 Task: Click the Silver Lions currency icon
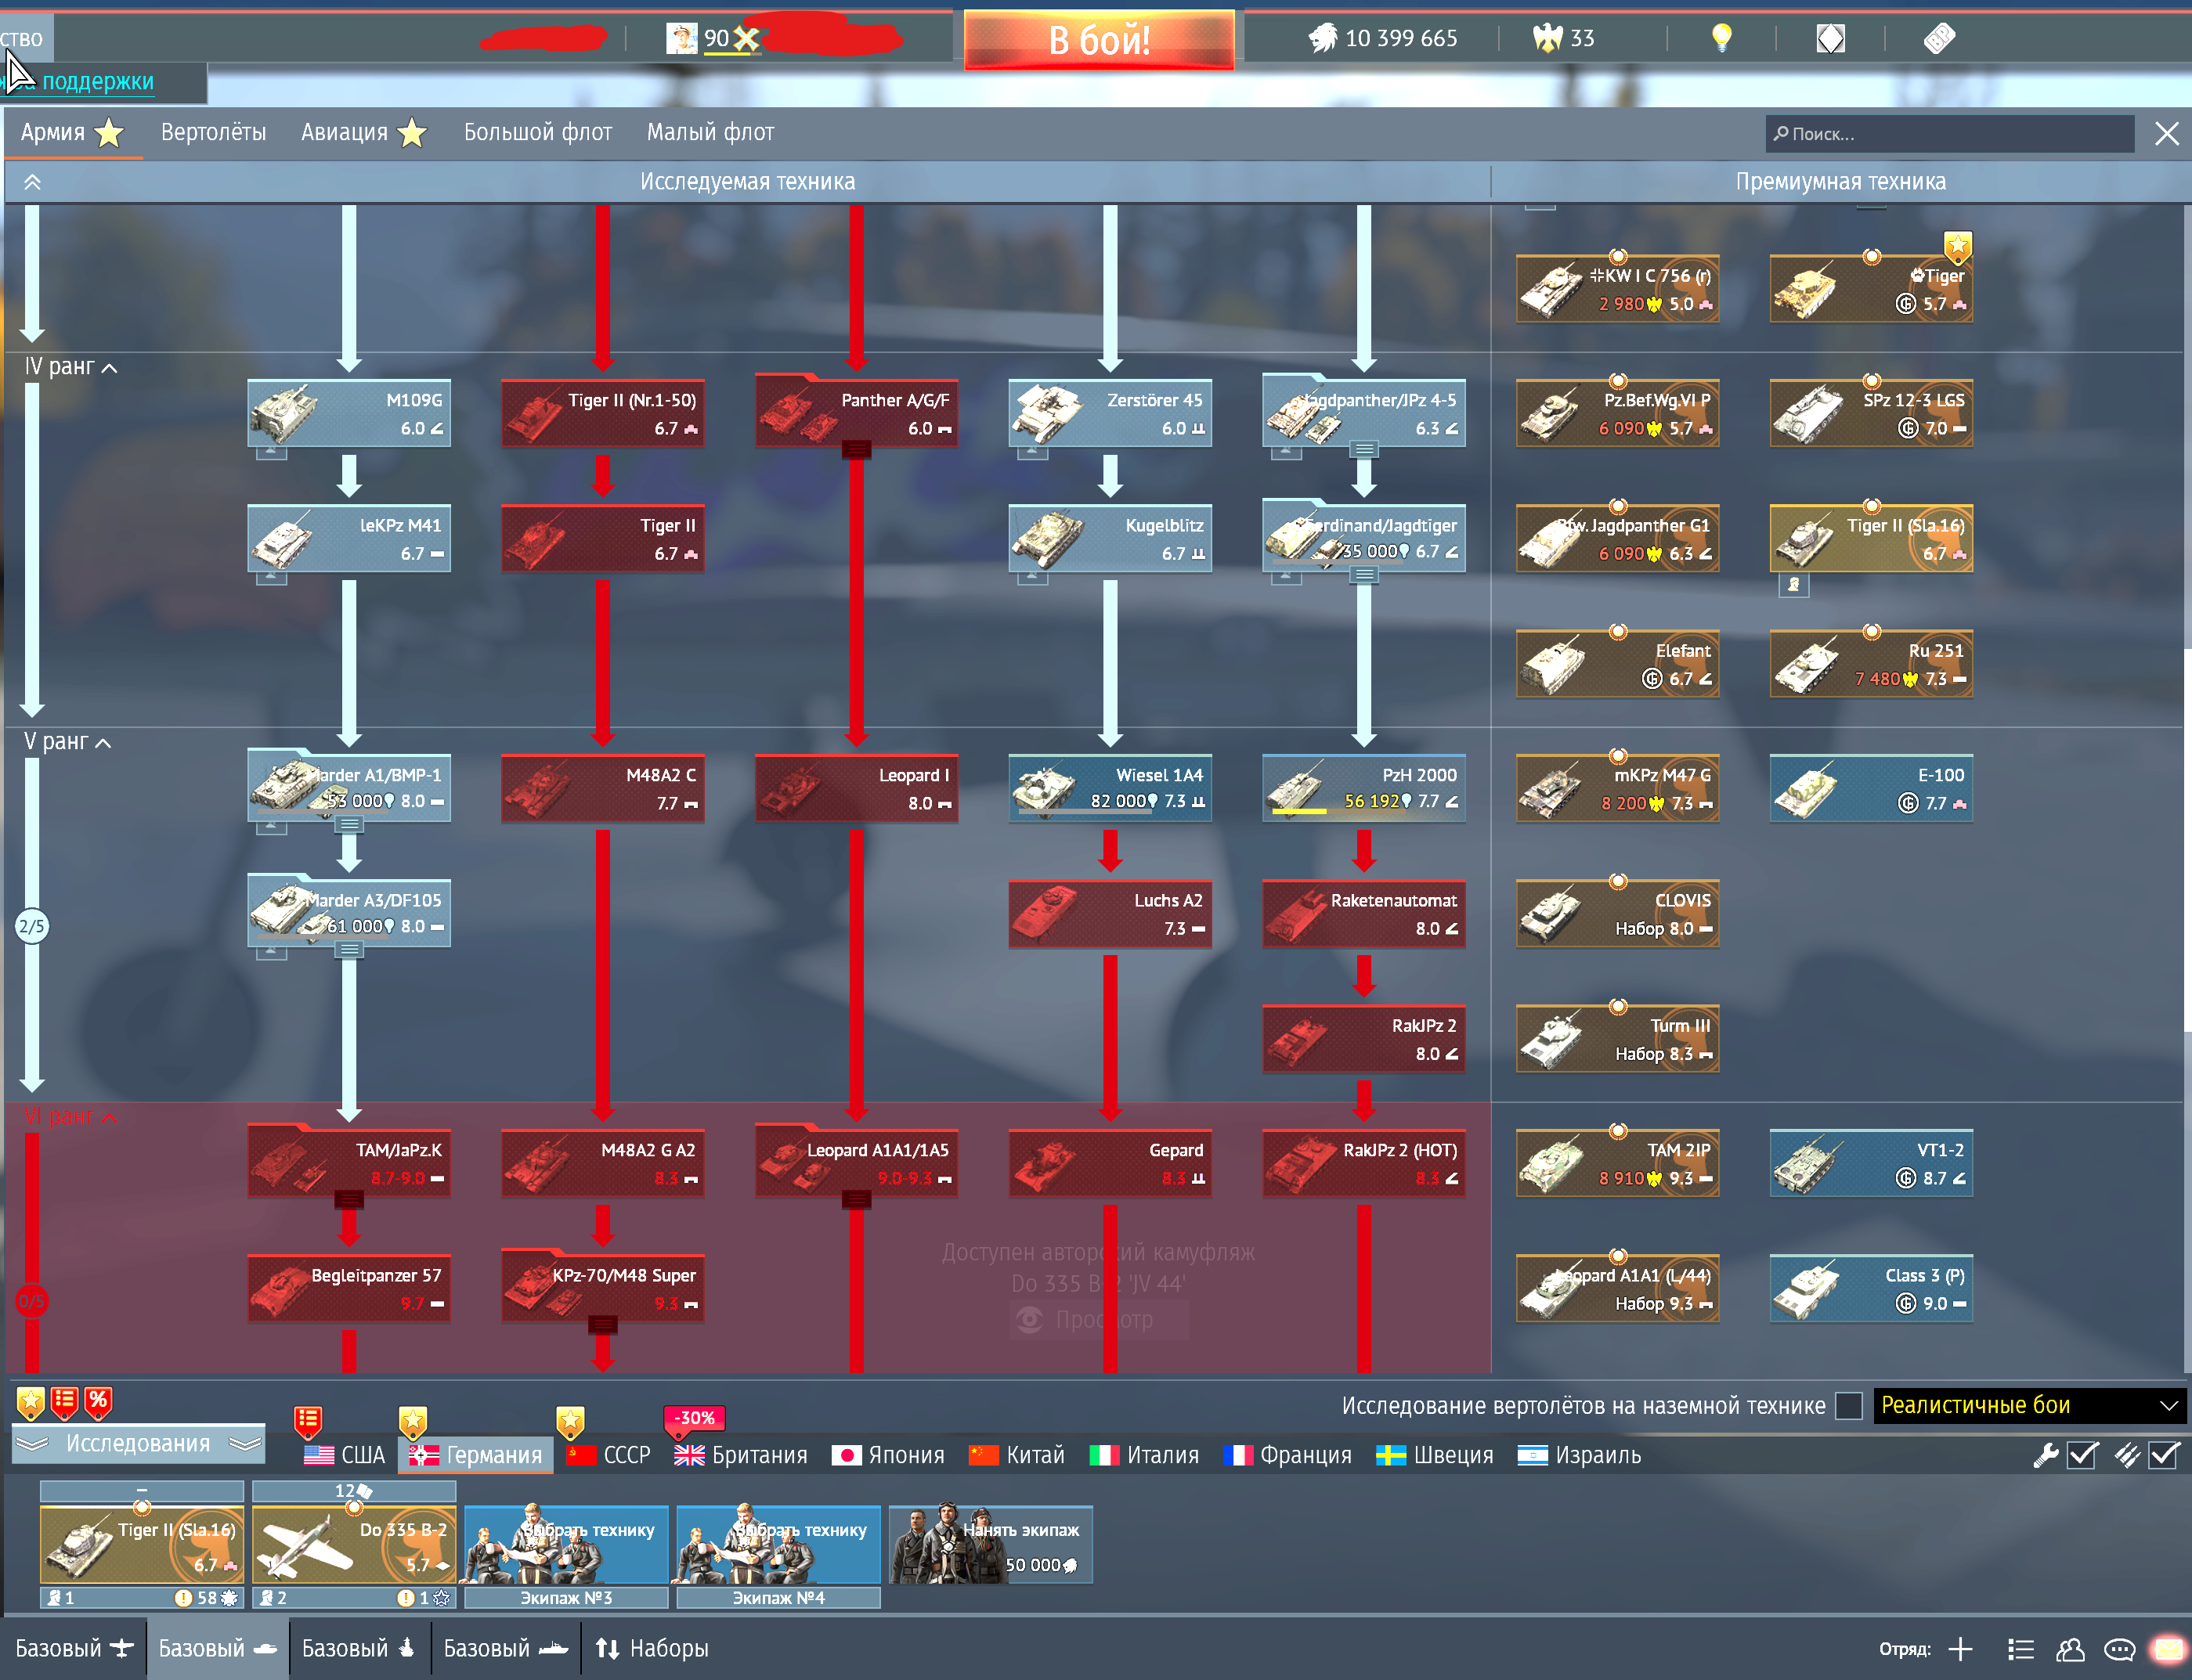pyautogui.click(x=1323, y=38)
